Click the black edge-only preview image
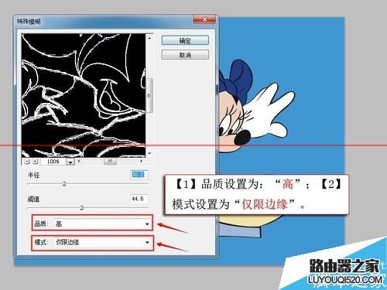Image resolution: width=387 pixels, height=290 pixels. 84,95
